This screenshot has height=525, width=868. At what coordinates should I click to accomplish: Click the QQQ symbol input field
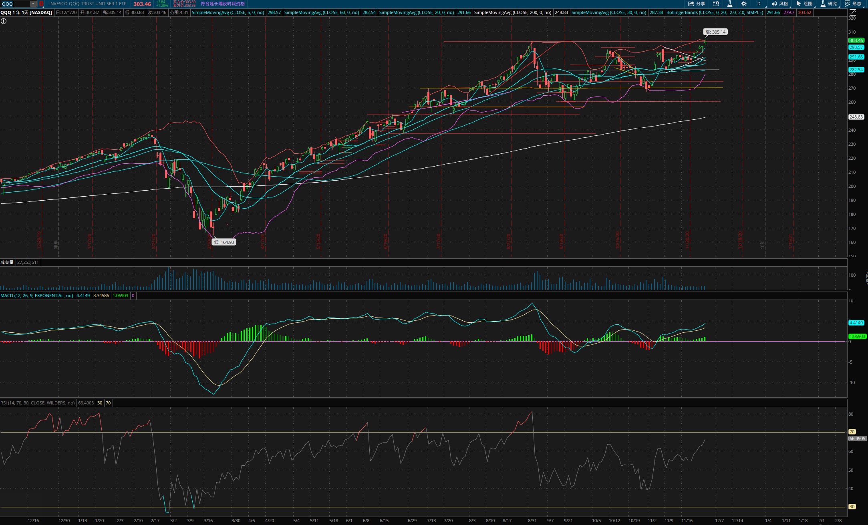click(15, 4)
